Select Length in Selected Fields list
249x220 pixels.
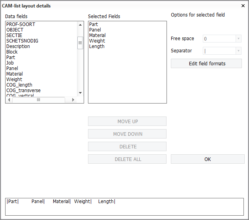pyautogui.click(x=97, y=46)
